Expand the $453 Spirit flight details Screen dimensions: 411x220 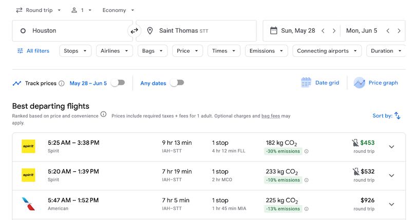pos(391,147)
